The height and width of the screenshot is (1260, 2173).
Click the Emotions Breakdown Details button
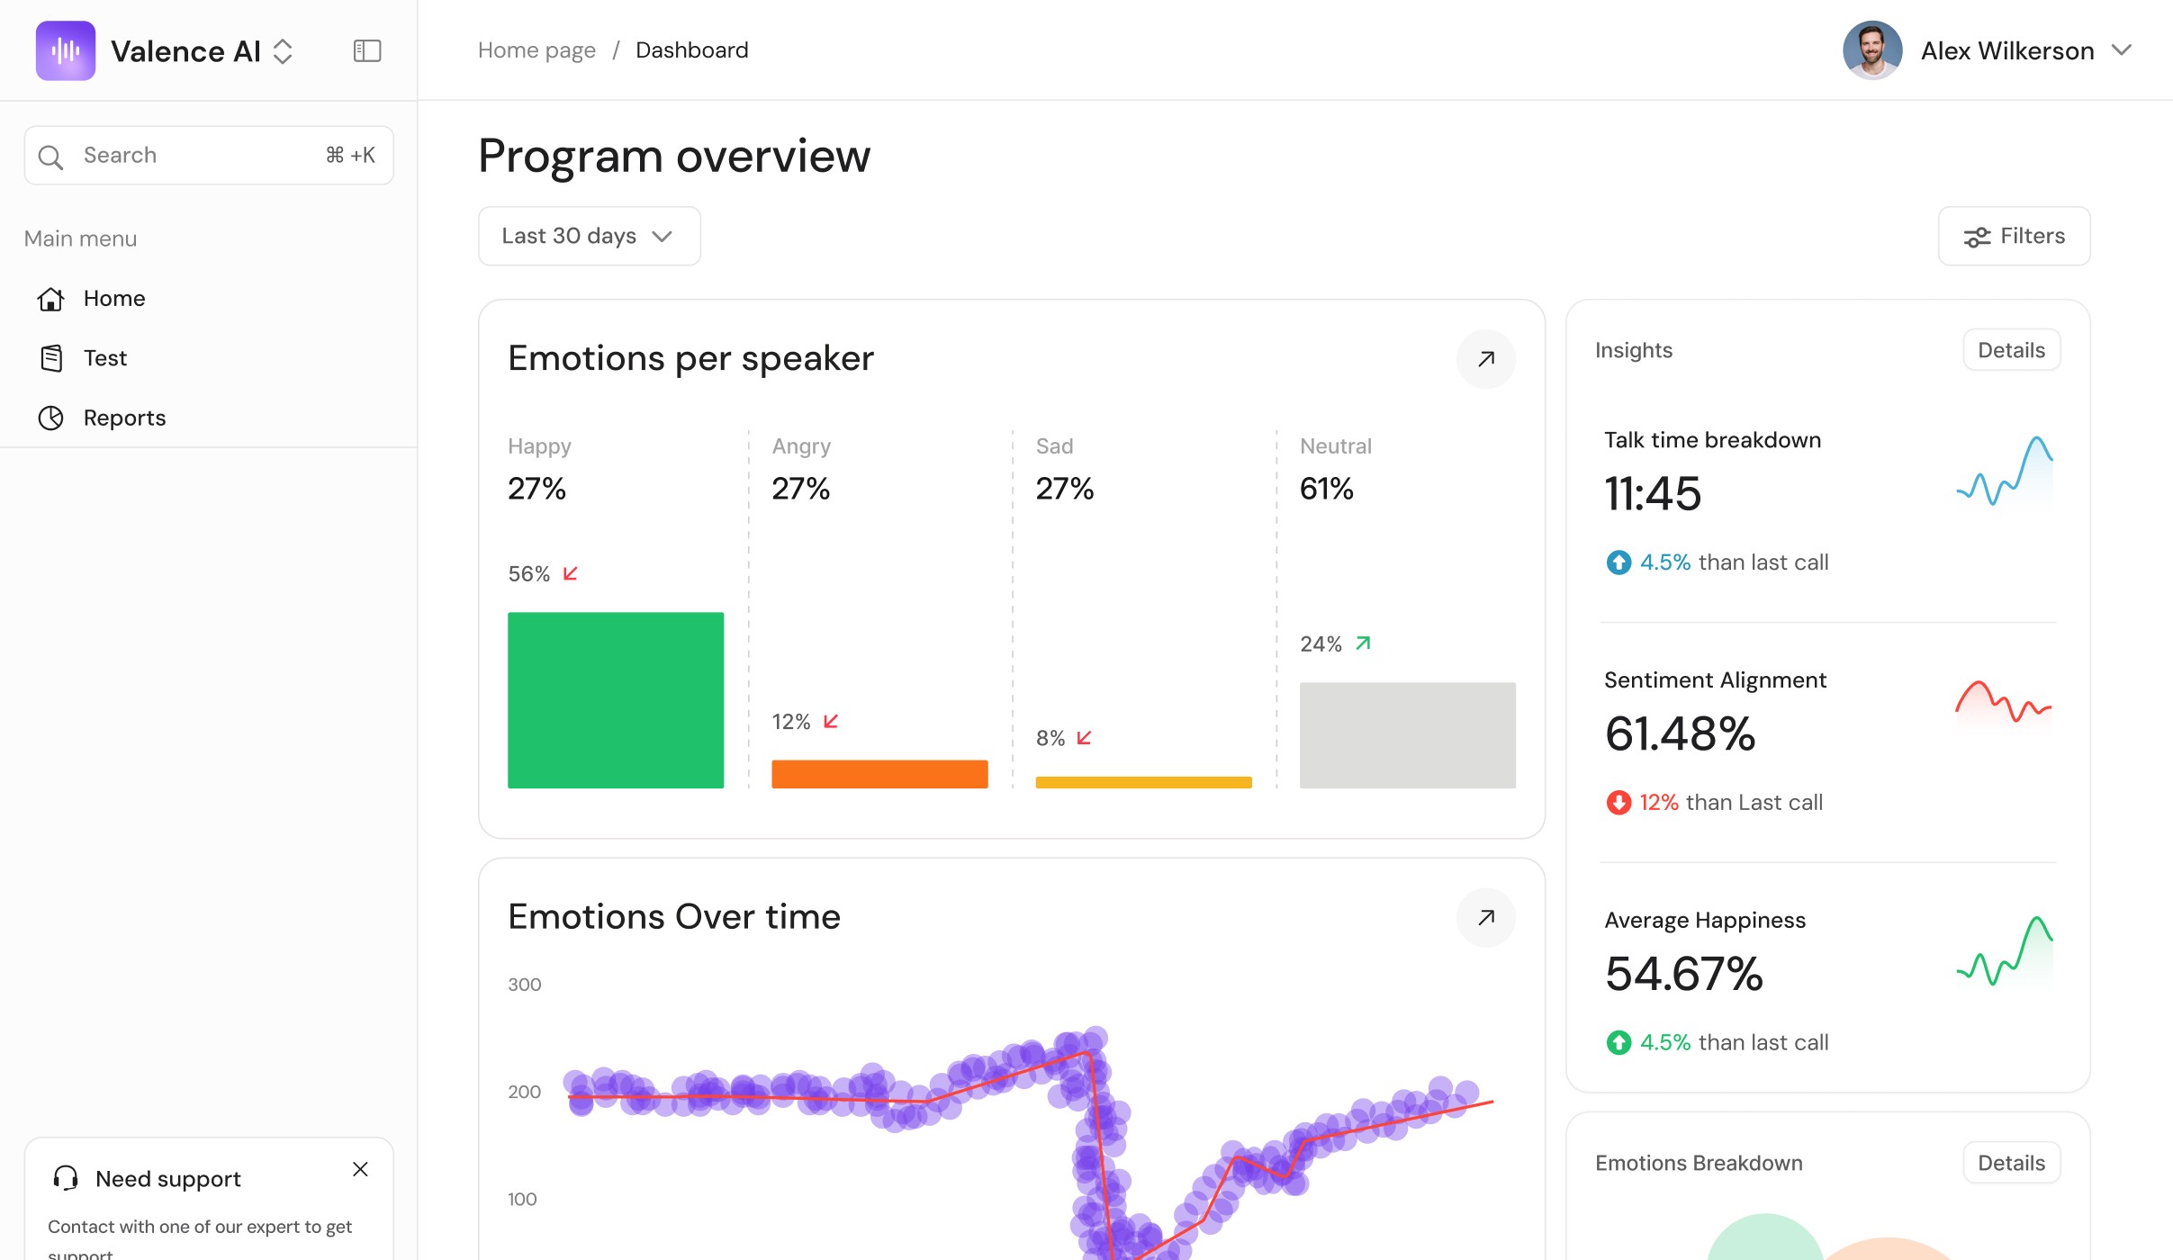click(2011, 1163)
